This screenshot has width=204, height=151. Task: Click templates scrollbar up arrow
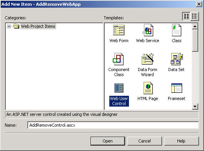tap(195, 26)
